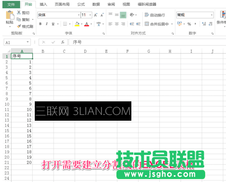Image resolution: width=226 pixels, height=182 pixels.
Task: Click the formula bar containing 序号
Action: (x=147, y=42)
